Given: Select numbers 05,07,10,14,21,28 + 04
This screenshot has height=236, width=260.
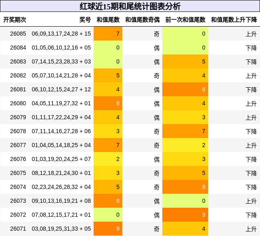Looking at the screenshot, I should 61,76.
